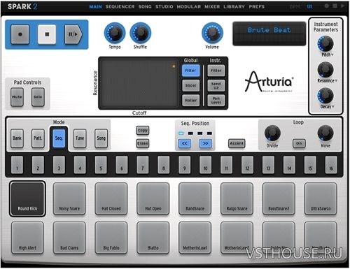Switch to the SEQUENCER tab

120,7
